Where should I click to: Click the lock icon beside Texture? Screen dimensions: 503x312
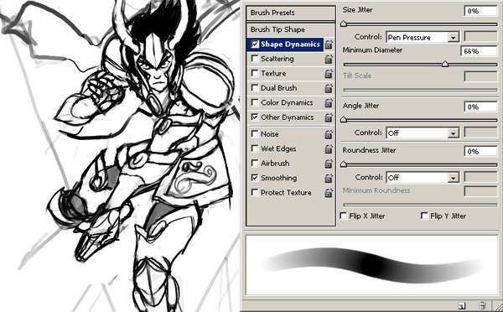329,74
